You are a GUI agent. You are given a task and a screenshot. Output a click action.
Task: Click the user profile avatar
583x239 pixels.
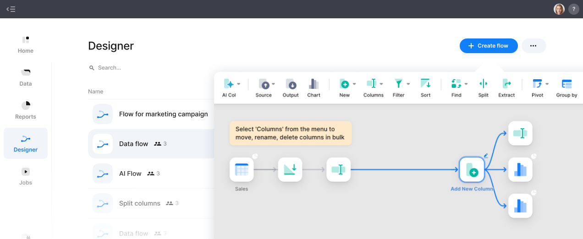(x=559, y=9)
